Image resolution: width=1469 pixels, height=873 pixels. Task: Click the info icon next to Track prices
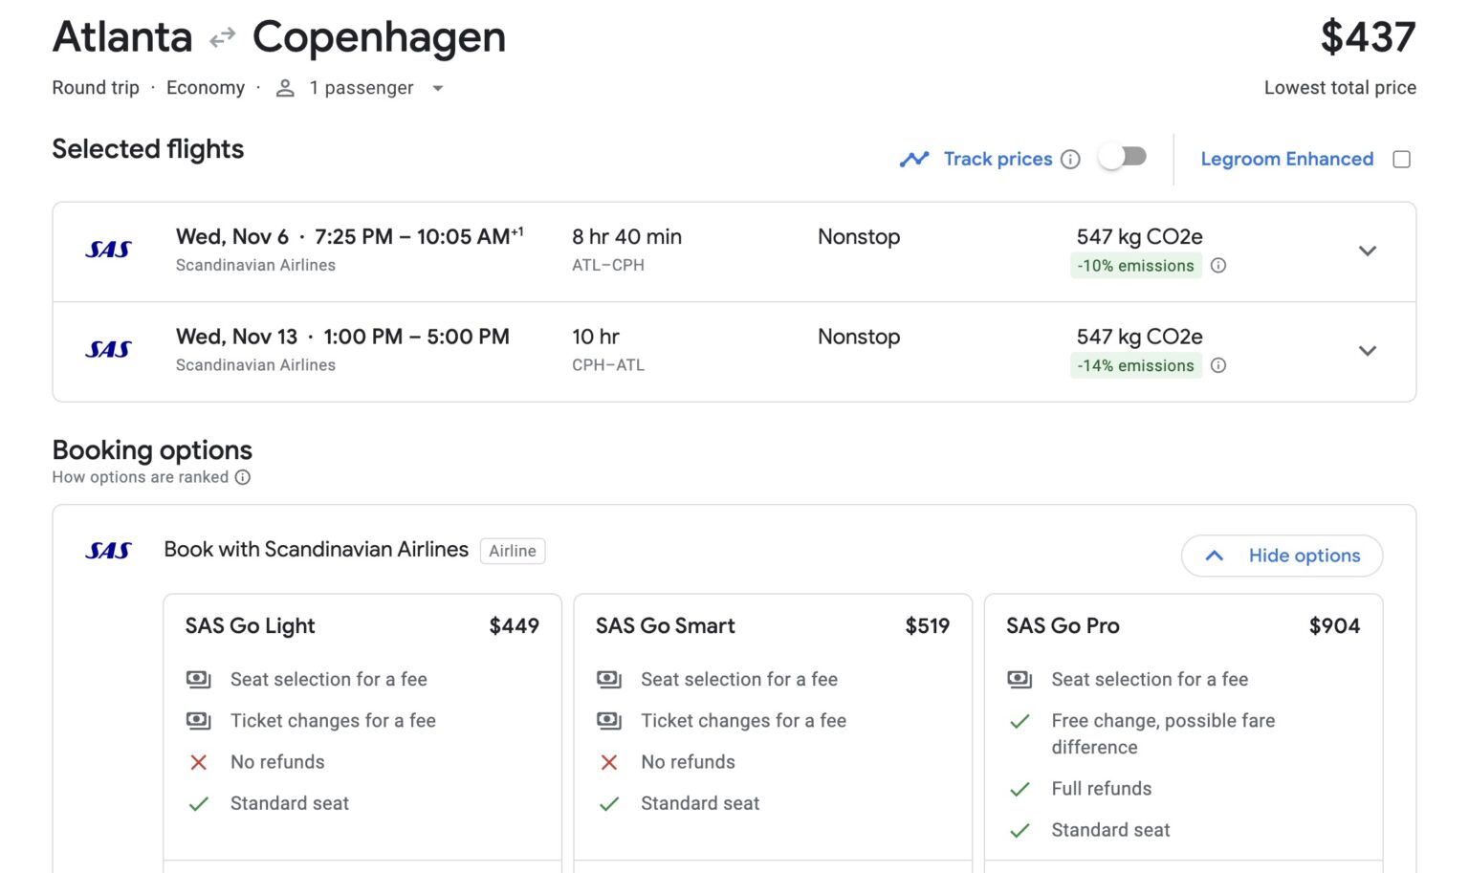coord(1070,159)
